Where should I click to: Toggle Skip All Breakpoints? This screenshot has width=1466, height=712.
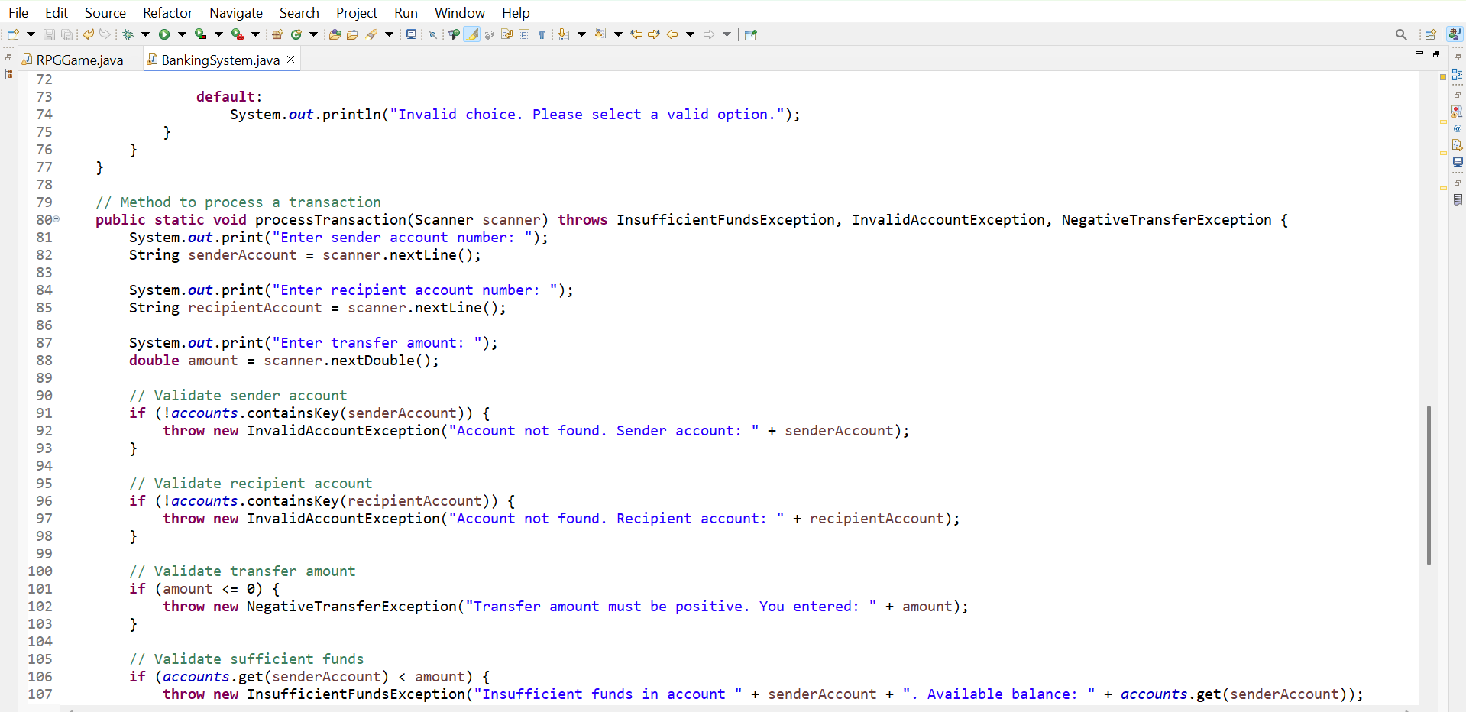point(432,34)
